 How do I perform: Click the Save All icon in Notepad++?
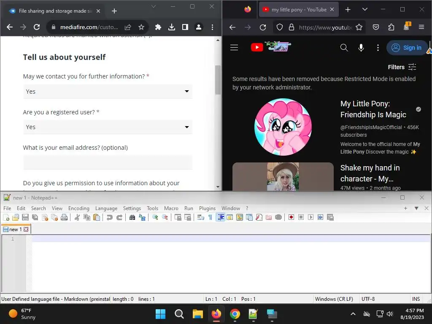[35, 217]
